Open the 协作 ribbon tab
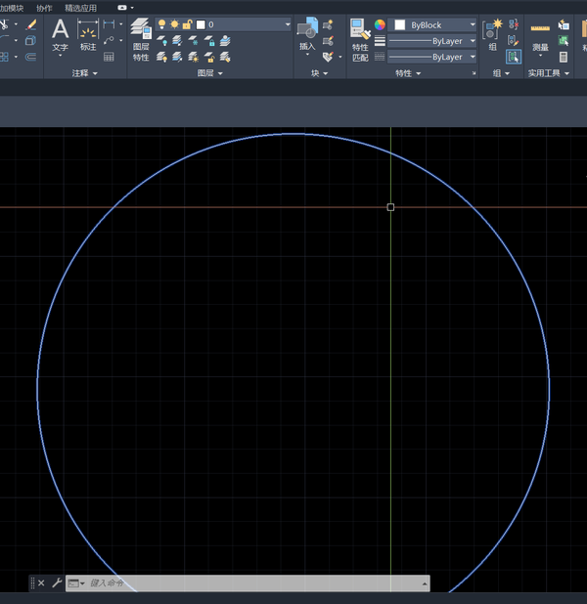 coord(44,8)
